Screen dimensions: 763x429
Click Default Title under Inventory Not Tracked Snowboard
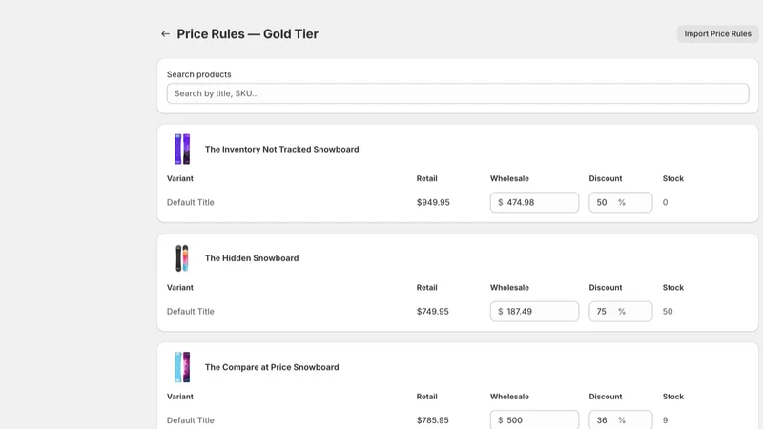190,202
